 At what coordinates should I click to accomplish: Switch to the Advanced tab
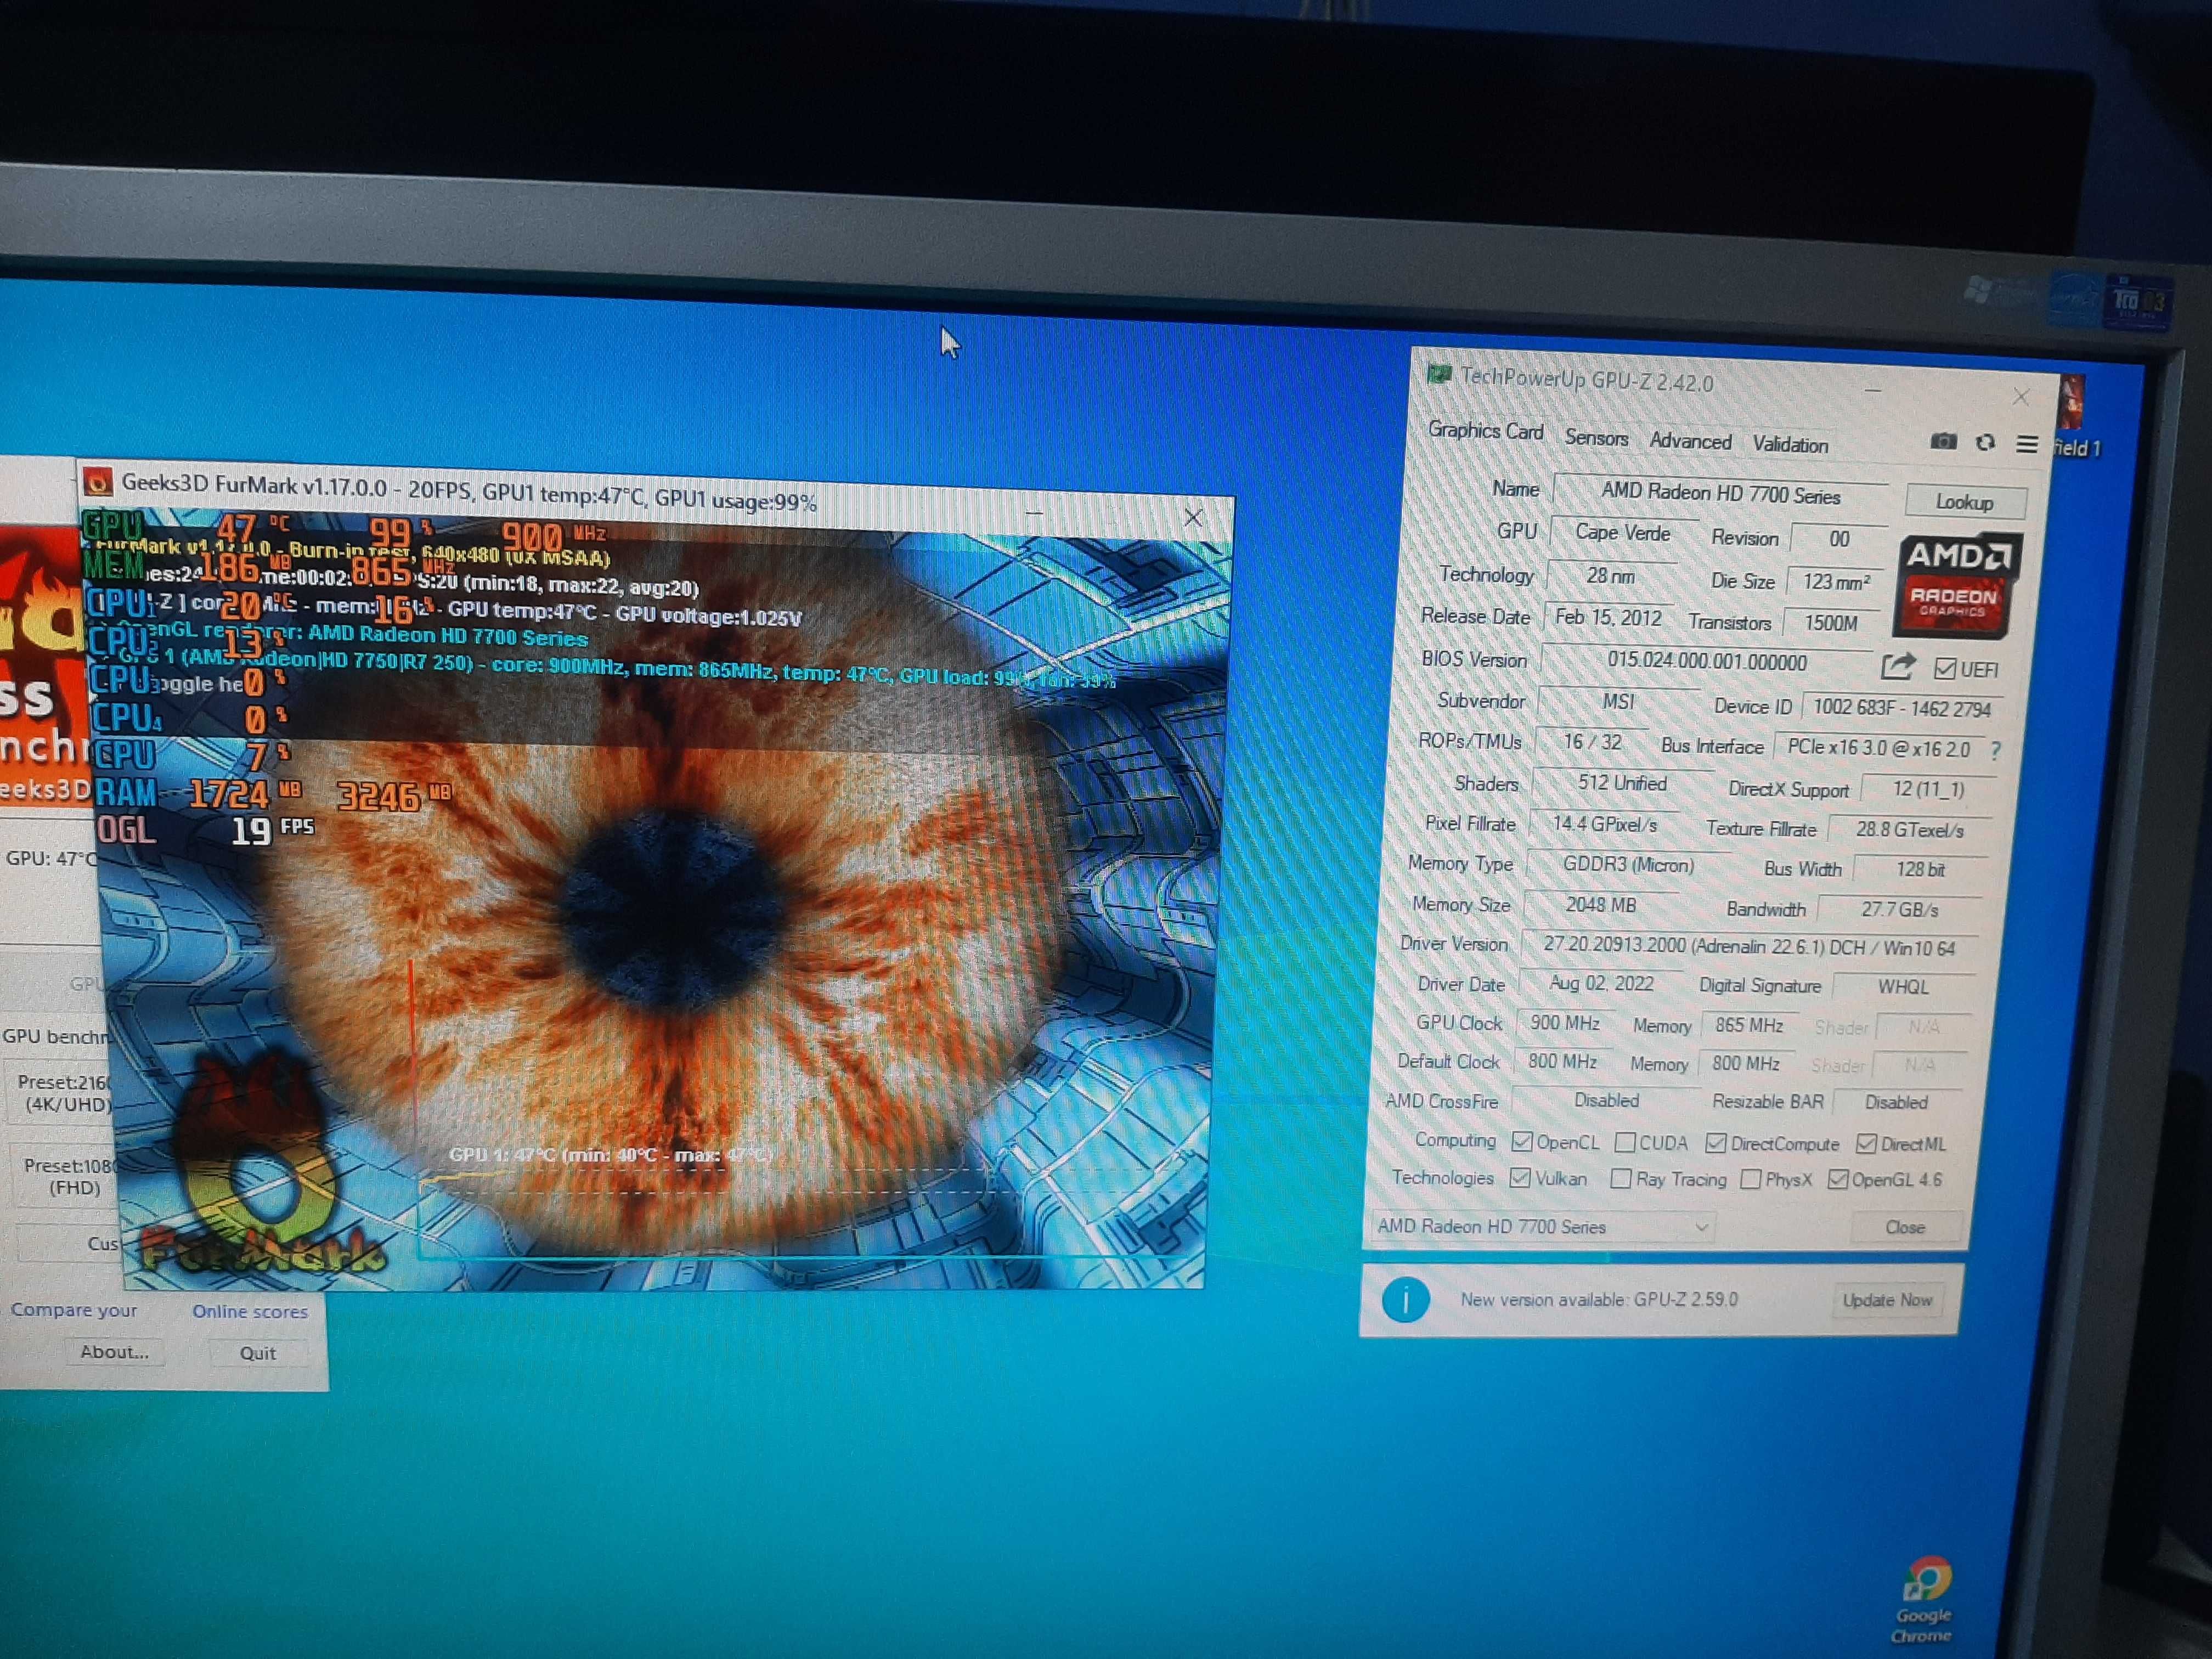coord(1690,441)
